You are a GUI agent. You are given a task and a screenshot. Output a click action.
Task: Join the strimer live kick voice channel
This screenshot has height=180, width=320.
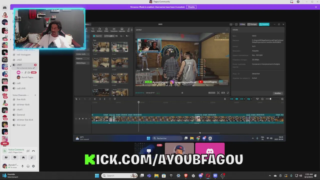(x=25, y=120)
